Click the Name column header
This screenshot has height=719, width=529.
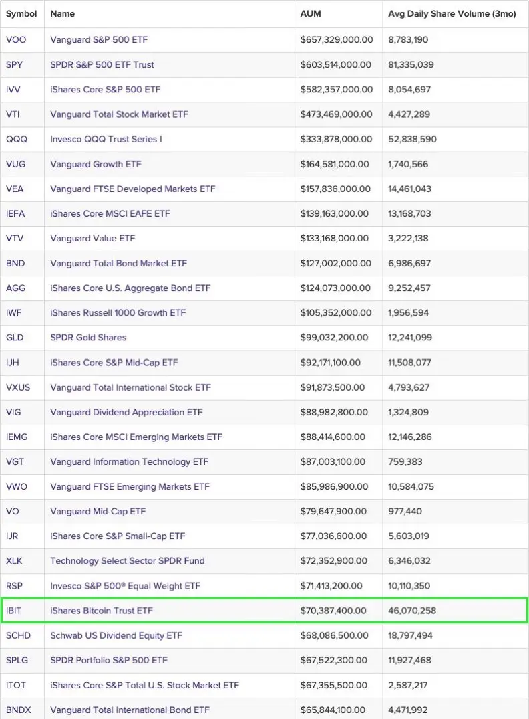click(62, 14)
